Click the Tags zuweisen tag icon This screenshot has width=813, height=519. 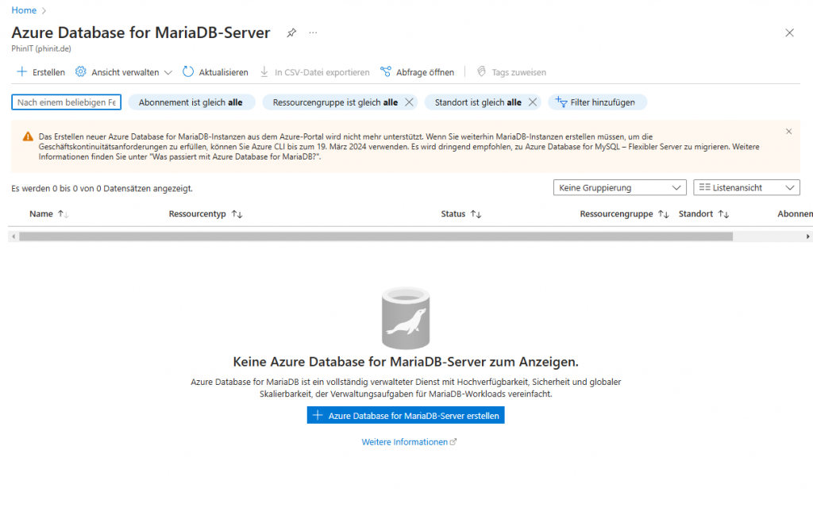click(481, 71)
